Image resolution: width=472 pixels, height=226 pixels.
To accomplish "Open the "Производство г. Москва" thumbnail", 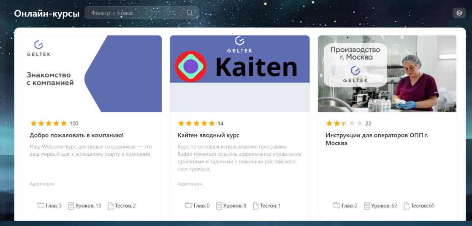I will (387, 74).
